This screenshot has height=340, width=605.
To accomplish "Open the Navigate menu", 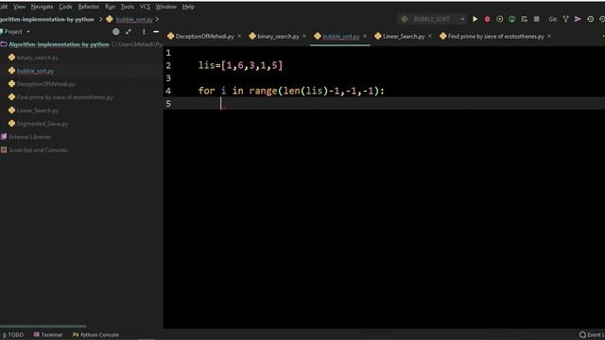I will [42, 7].
